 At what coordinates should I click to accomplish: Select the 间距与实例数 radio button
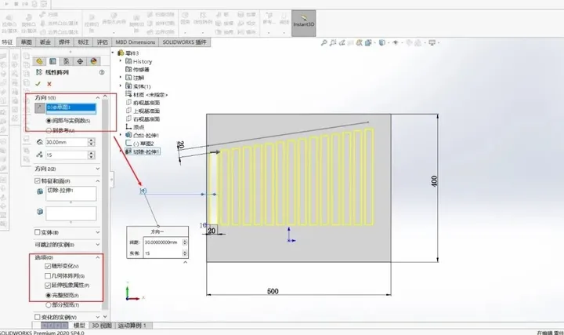point(49,121)
